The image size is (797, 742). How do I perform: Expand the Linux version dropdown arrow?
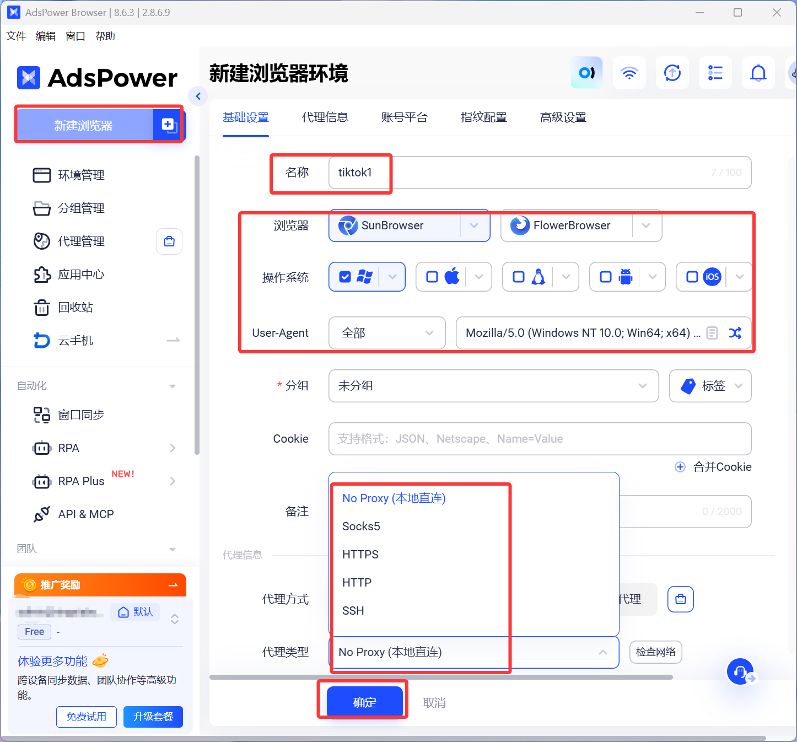click(x=566, y=277)
